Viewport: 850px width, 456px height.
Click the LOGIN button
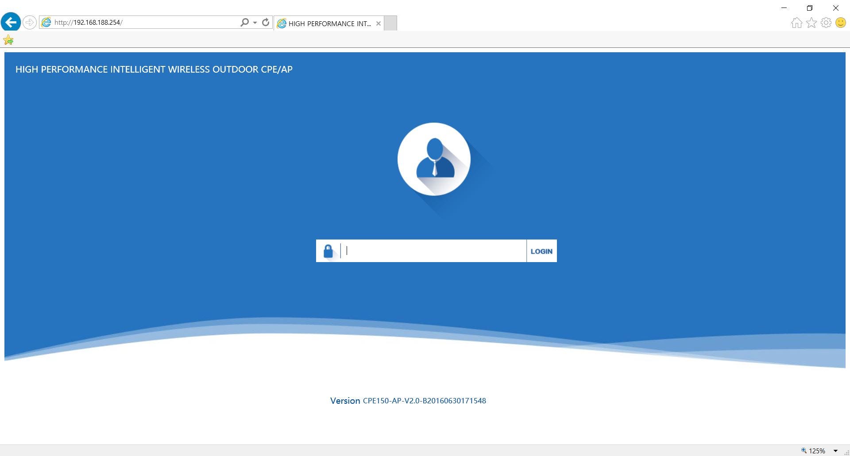tap(541, 251)
